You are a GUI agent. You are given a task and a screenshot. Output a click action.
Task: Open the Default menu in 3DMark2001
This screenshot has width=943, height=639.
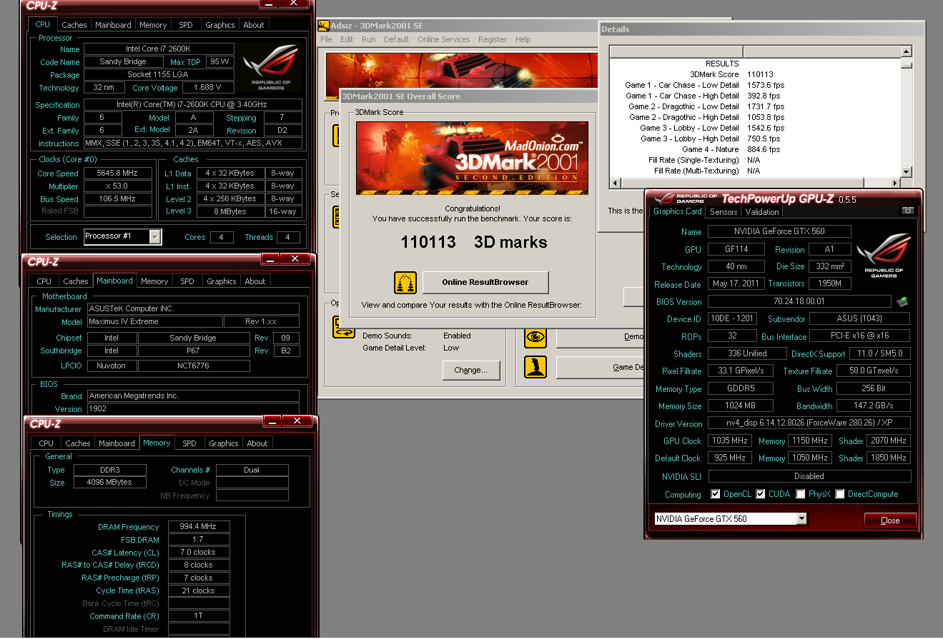pyautogui.click(x=397, y=39)
